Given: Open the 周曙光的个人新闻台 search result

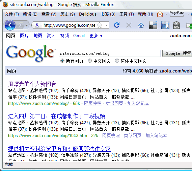Looking at the screenshot, I should click(32, 84).
